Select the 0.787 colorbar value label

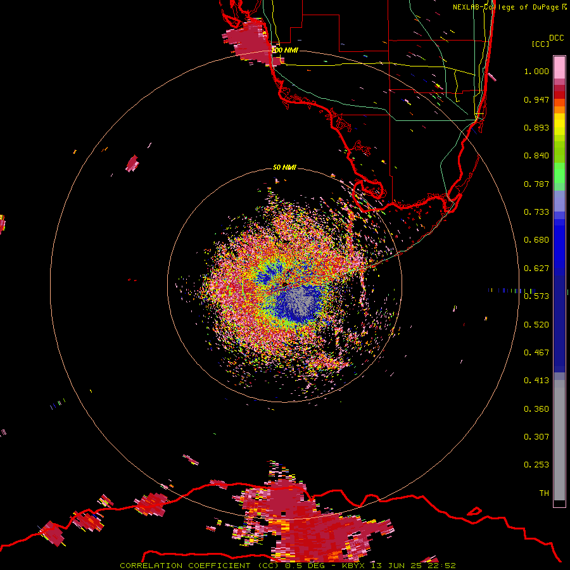536,184
